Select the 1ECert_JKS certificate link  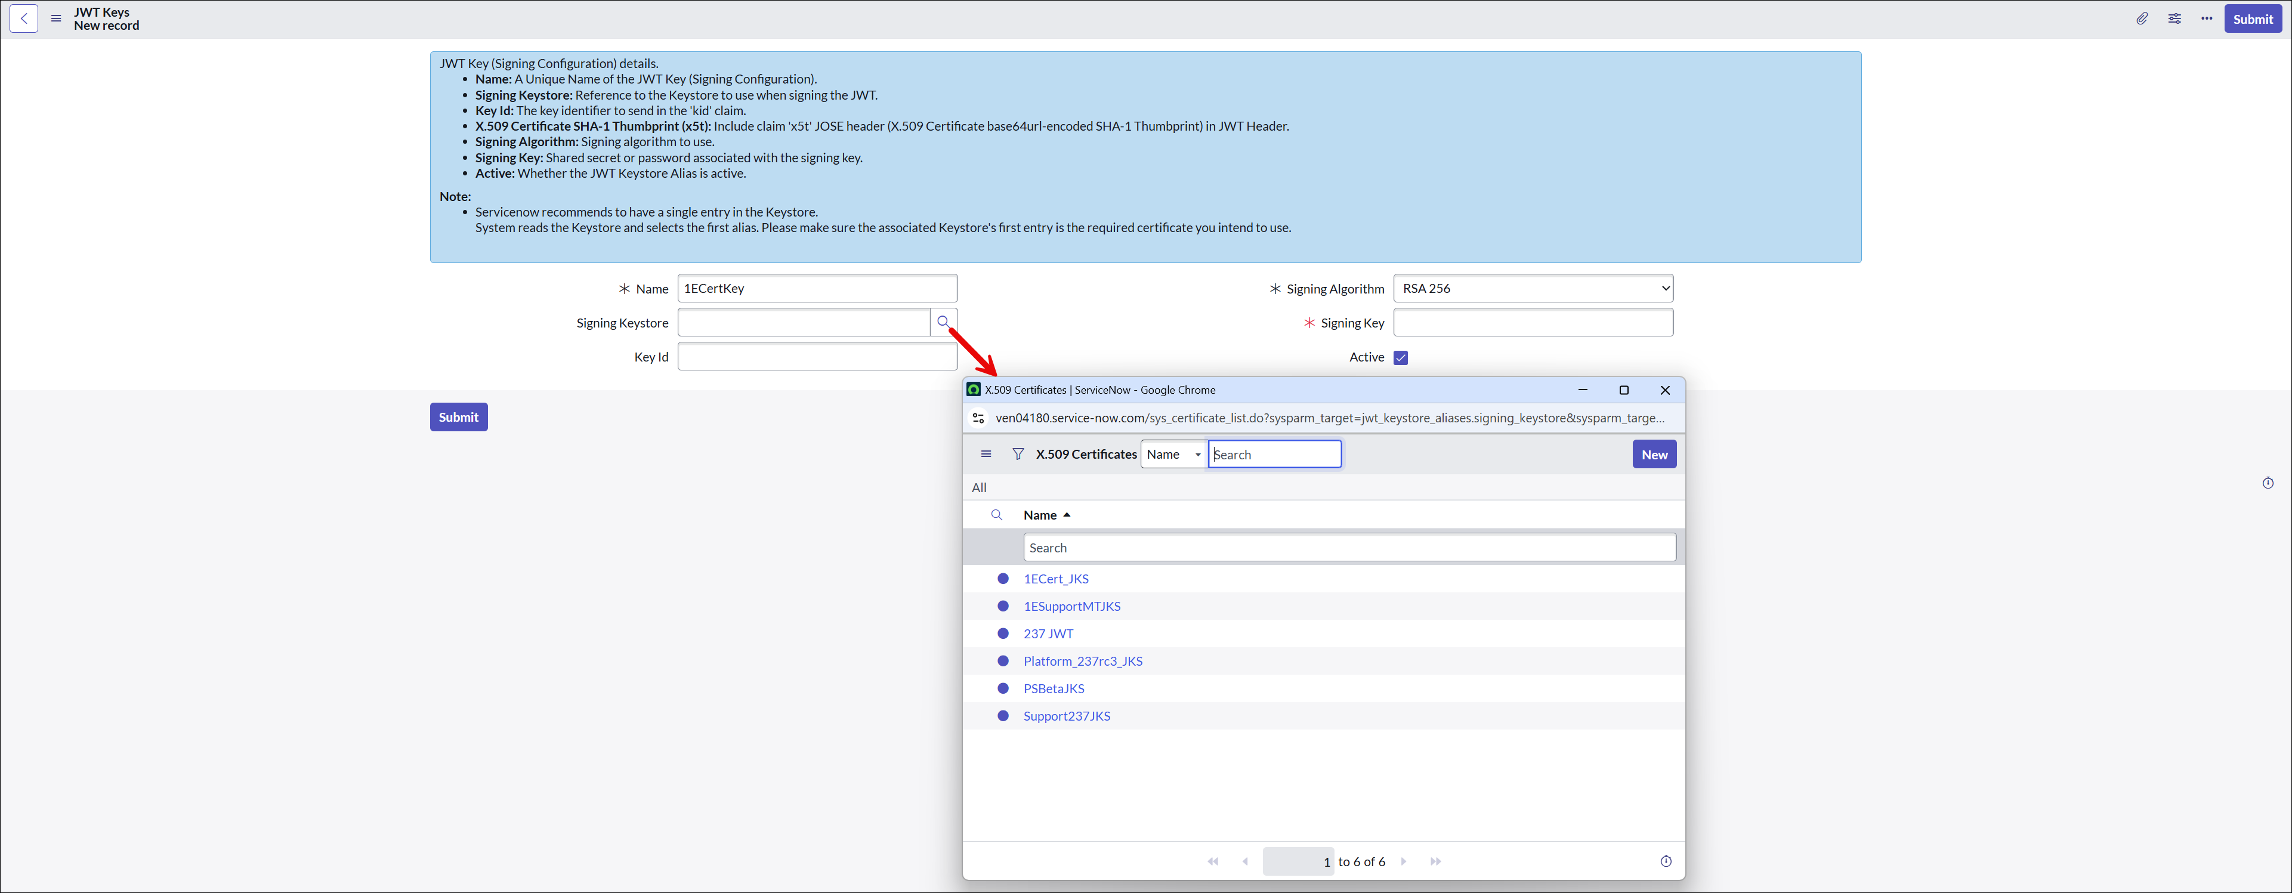click(1055, 579)
